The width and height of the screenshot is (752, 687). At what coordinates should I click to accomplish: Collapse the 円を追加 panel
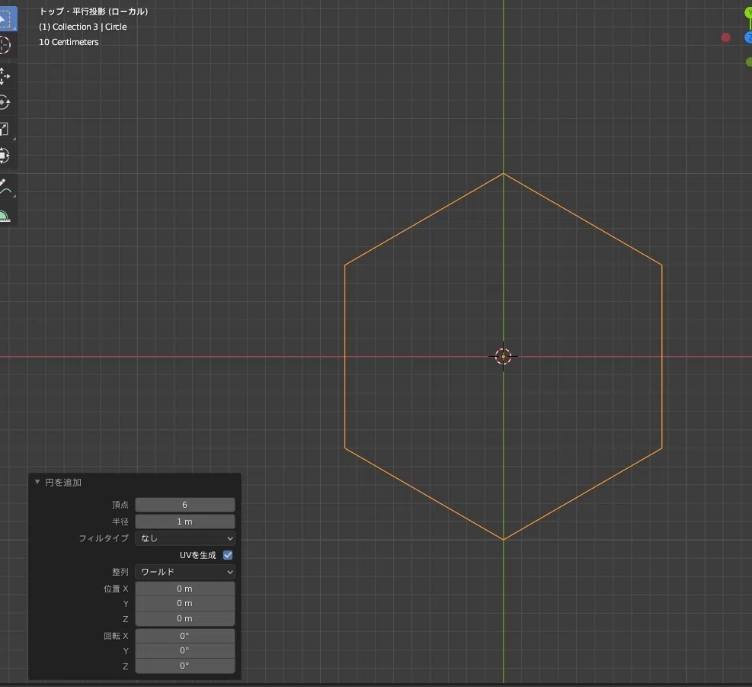click(x=37, y=482)
